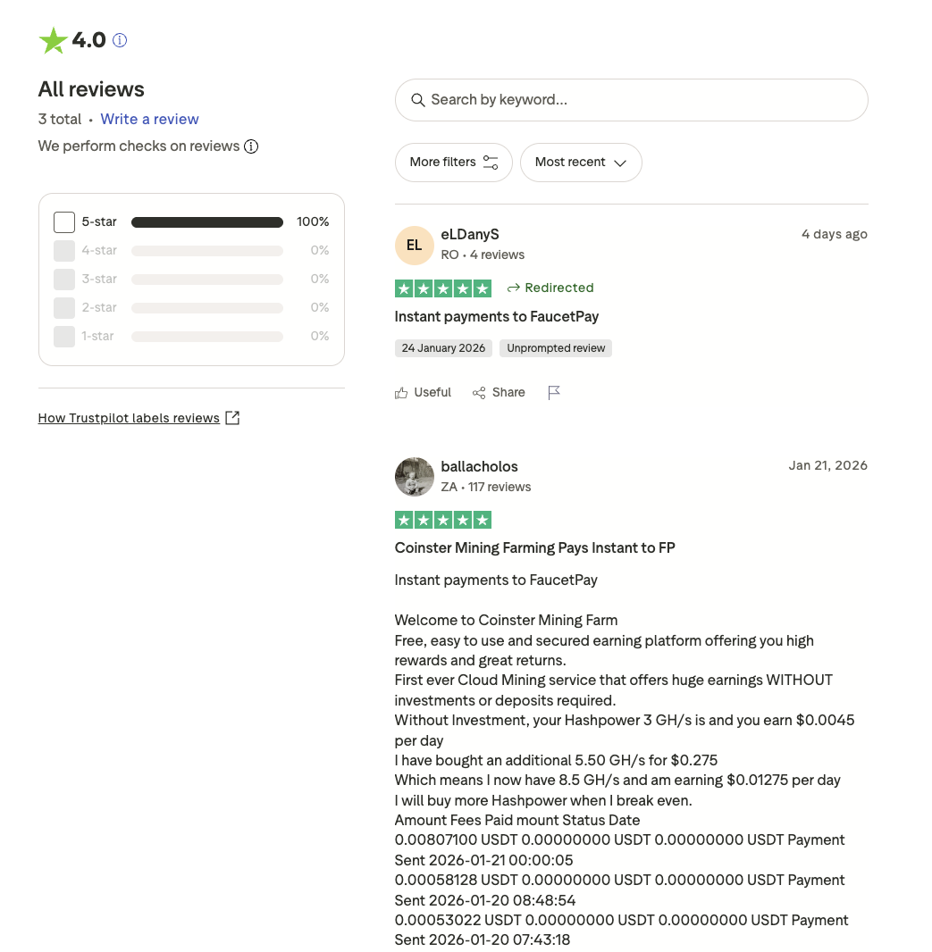Click the Write a review link
This screenshot has height=952, width=932.
149,120
